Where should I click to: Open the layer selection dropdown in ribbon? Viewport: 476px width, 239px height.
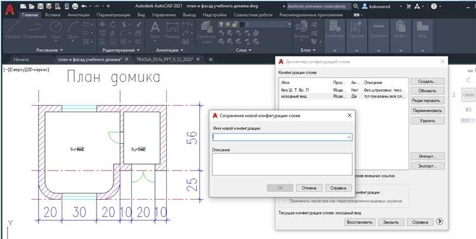tap(289, 24)
